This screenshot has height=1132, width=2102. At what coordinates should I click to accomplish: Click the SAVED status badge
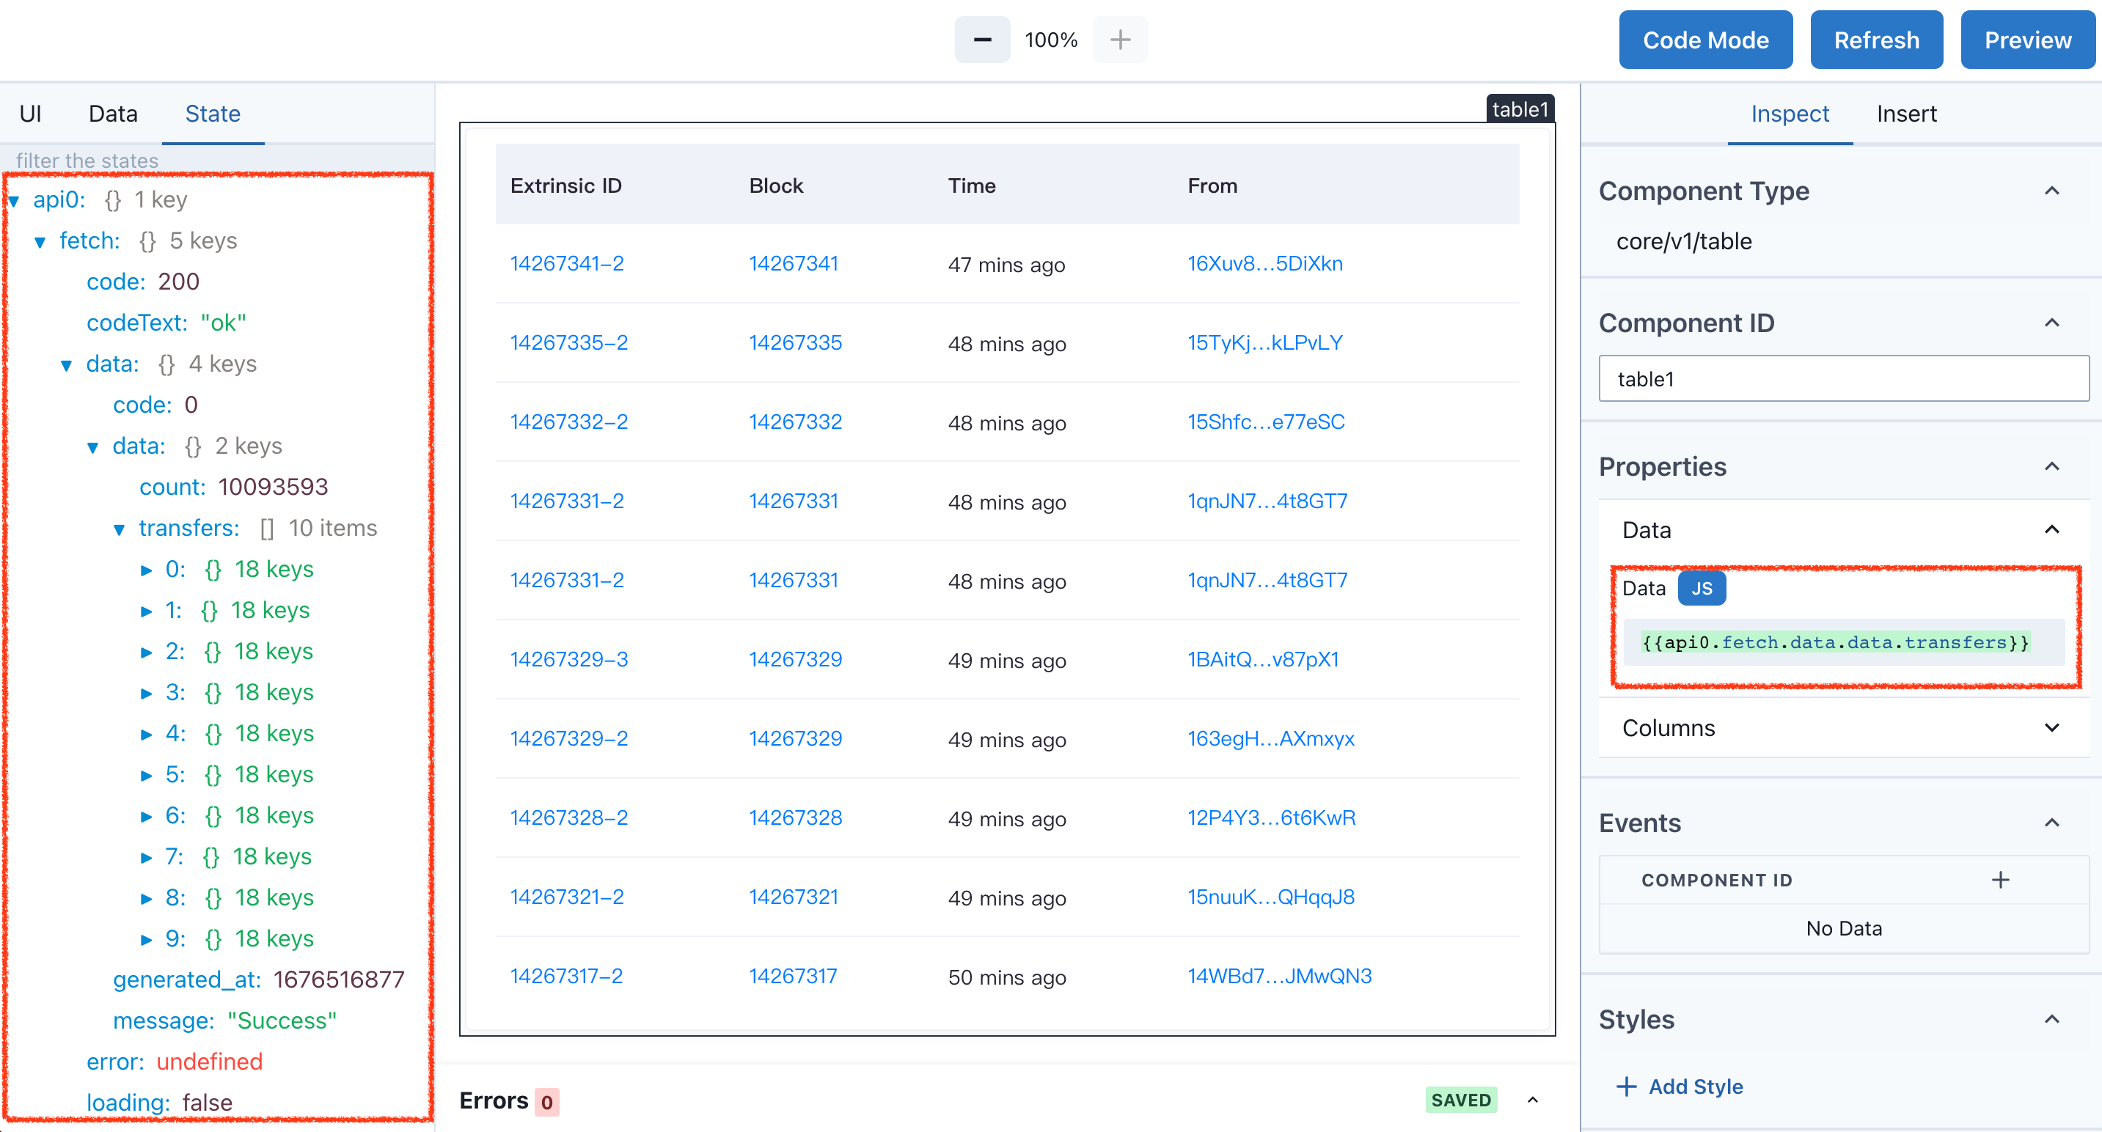1461,1100
